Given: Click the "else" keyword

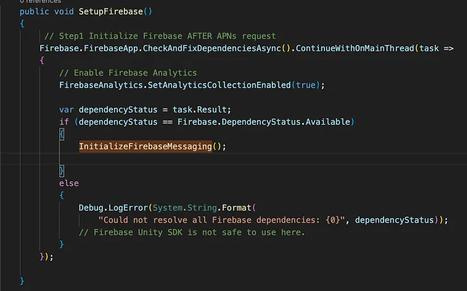Looking at the screenshot, I should pos(69,183).
